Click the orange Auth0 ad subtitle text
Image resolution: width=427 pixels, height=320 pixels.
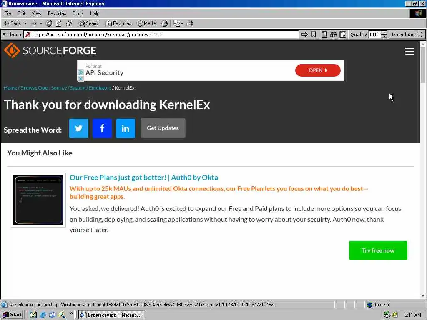pyautogui.click(x=219, y=192)
